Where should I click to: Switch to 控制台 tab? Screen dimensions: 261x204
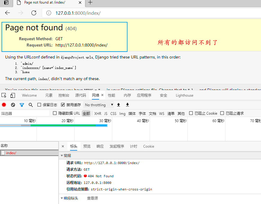pos(64,95)
